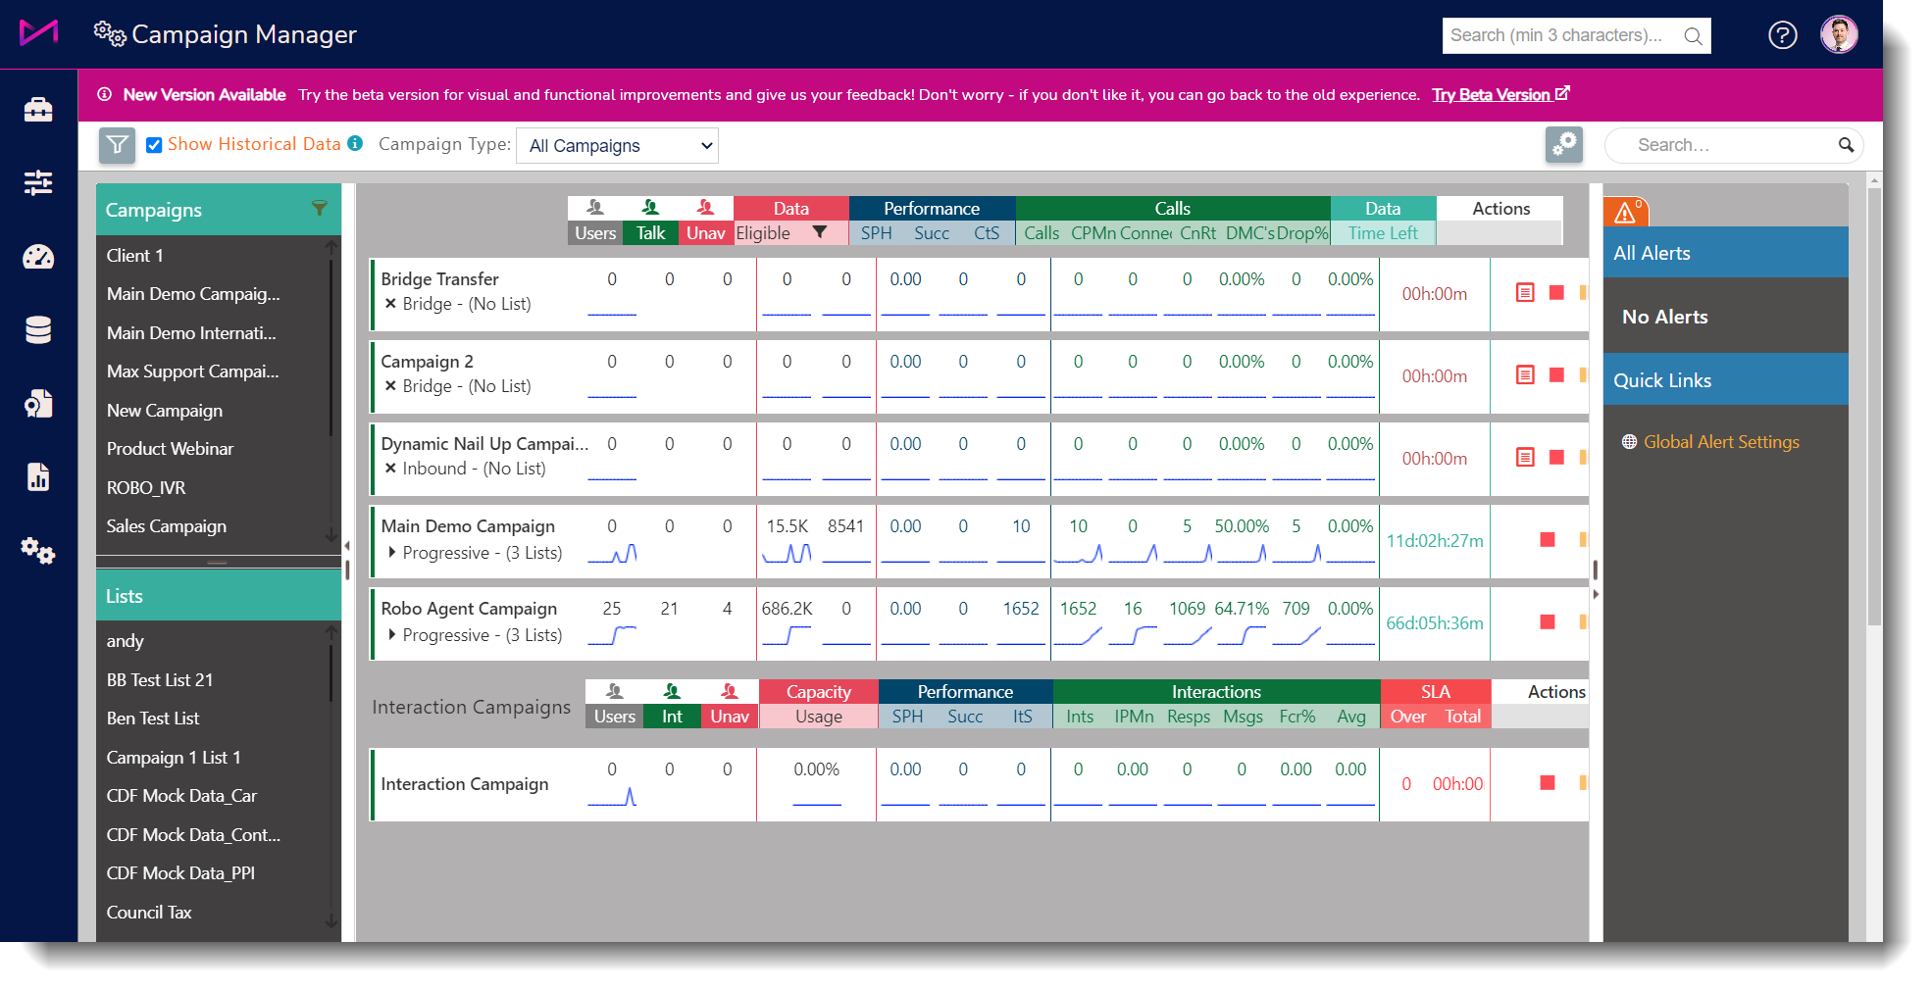Click Main Demo Campaign name in table
Image resolution: width=1932 pixels, height=991 pixels.
(x=468, y=526)
